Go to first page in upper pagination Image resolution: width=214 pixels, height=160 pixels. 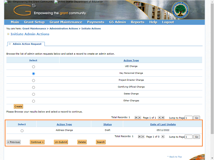(136, 118)
